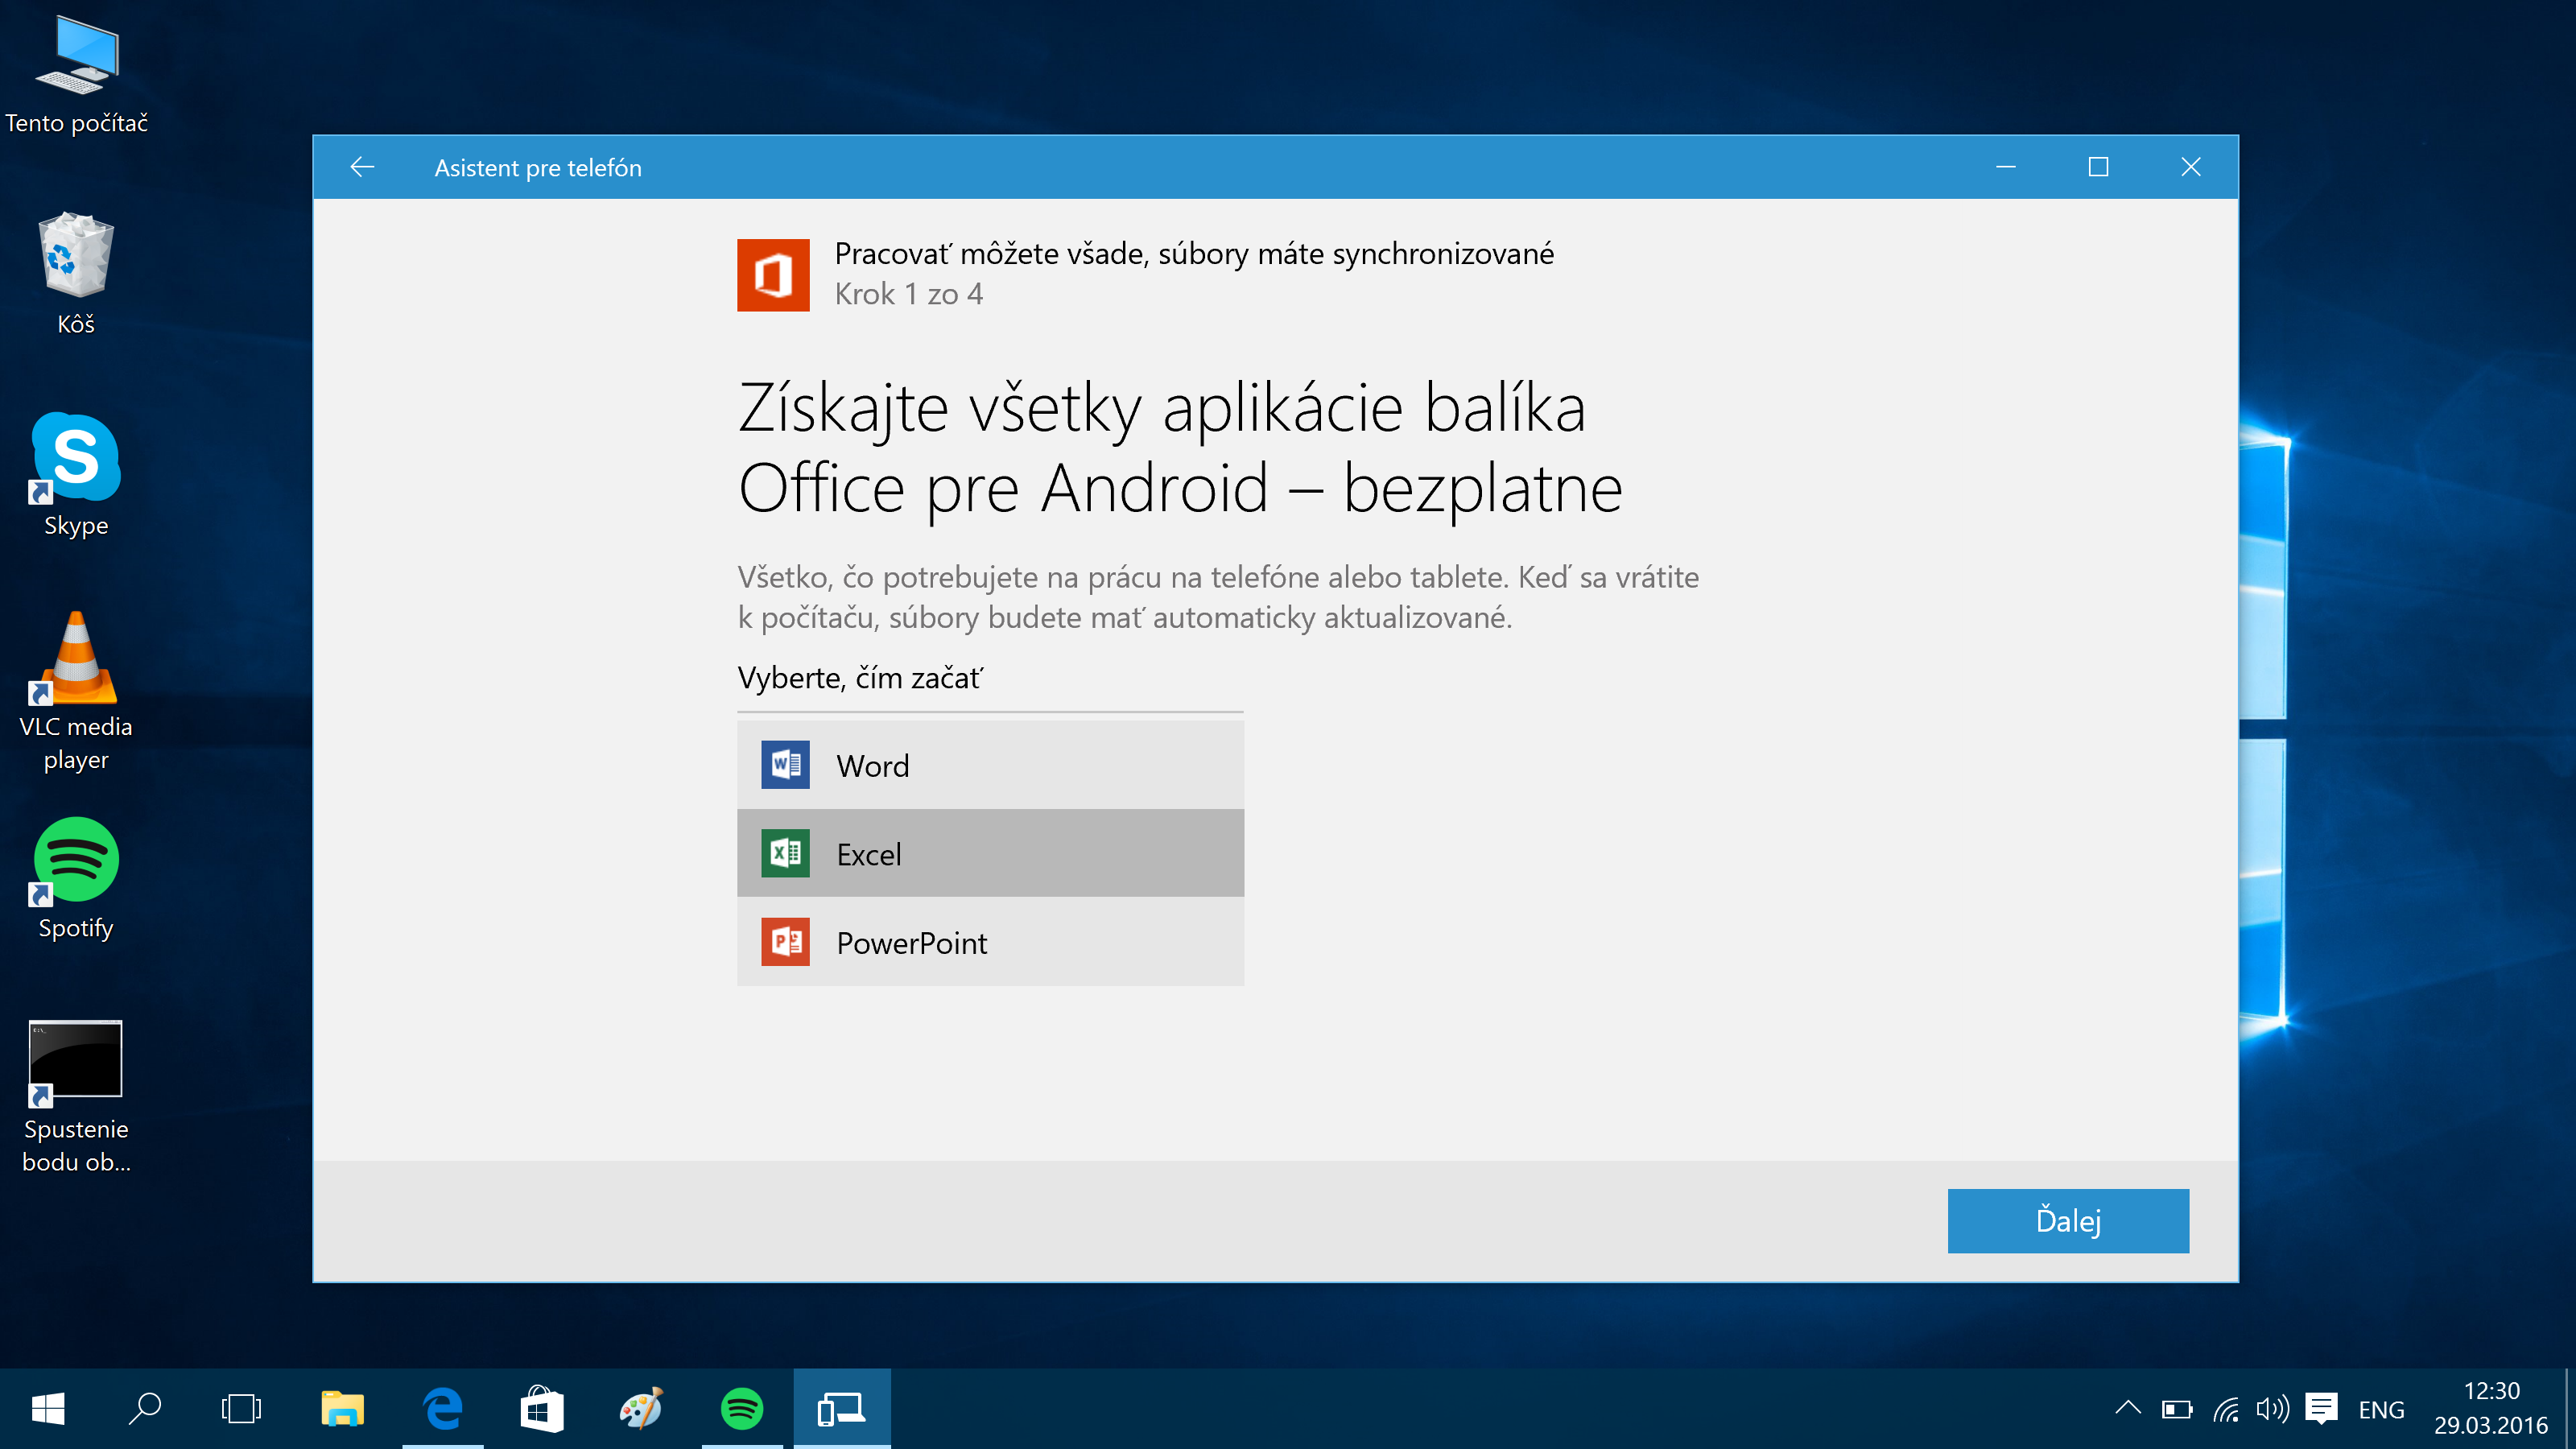This screenshot has width=2576, height=1449.
Task: Open the Windows Start menu
Action: 48,1409
